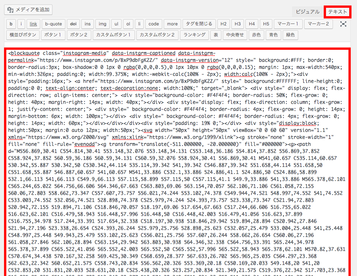
Task: Click the "instagram-media" class value text
Action: tap(85, 53)
